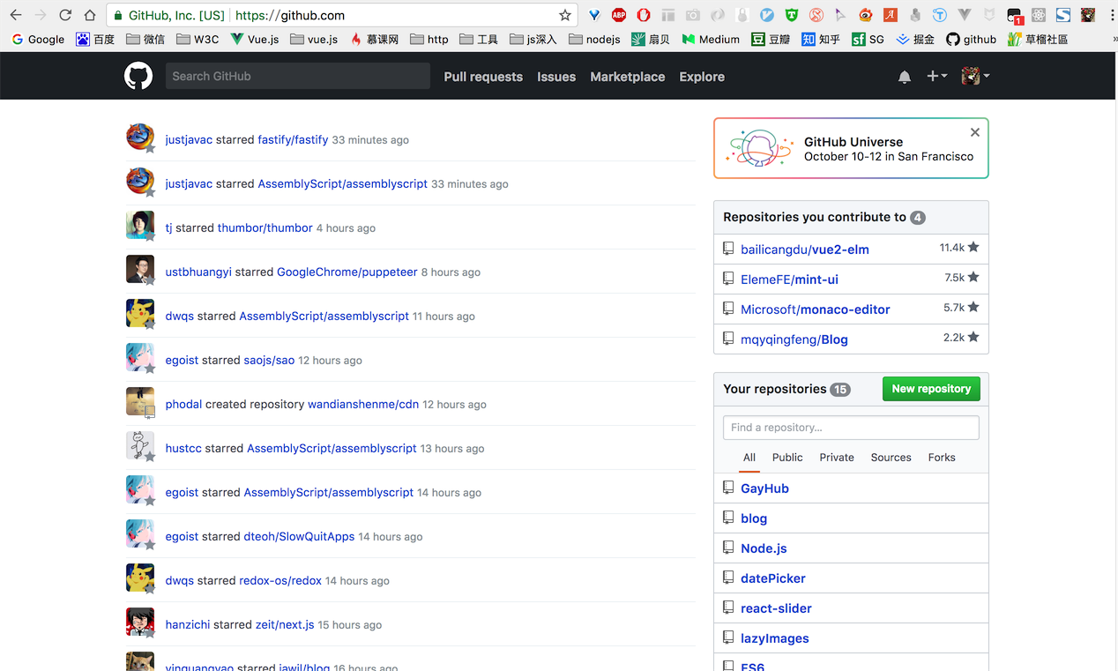Click inside the Find a repository search field
The image size is (1118, 671).
(850, 427)
